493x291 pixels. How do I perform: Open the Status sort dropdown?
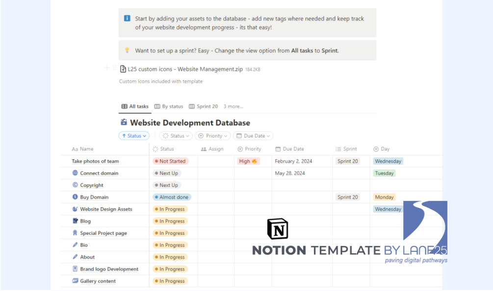point(134,136)
